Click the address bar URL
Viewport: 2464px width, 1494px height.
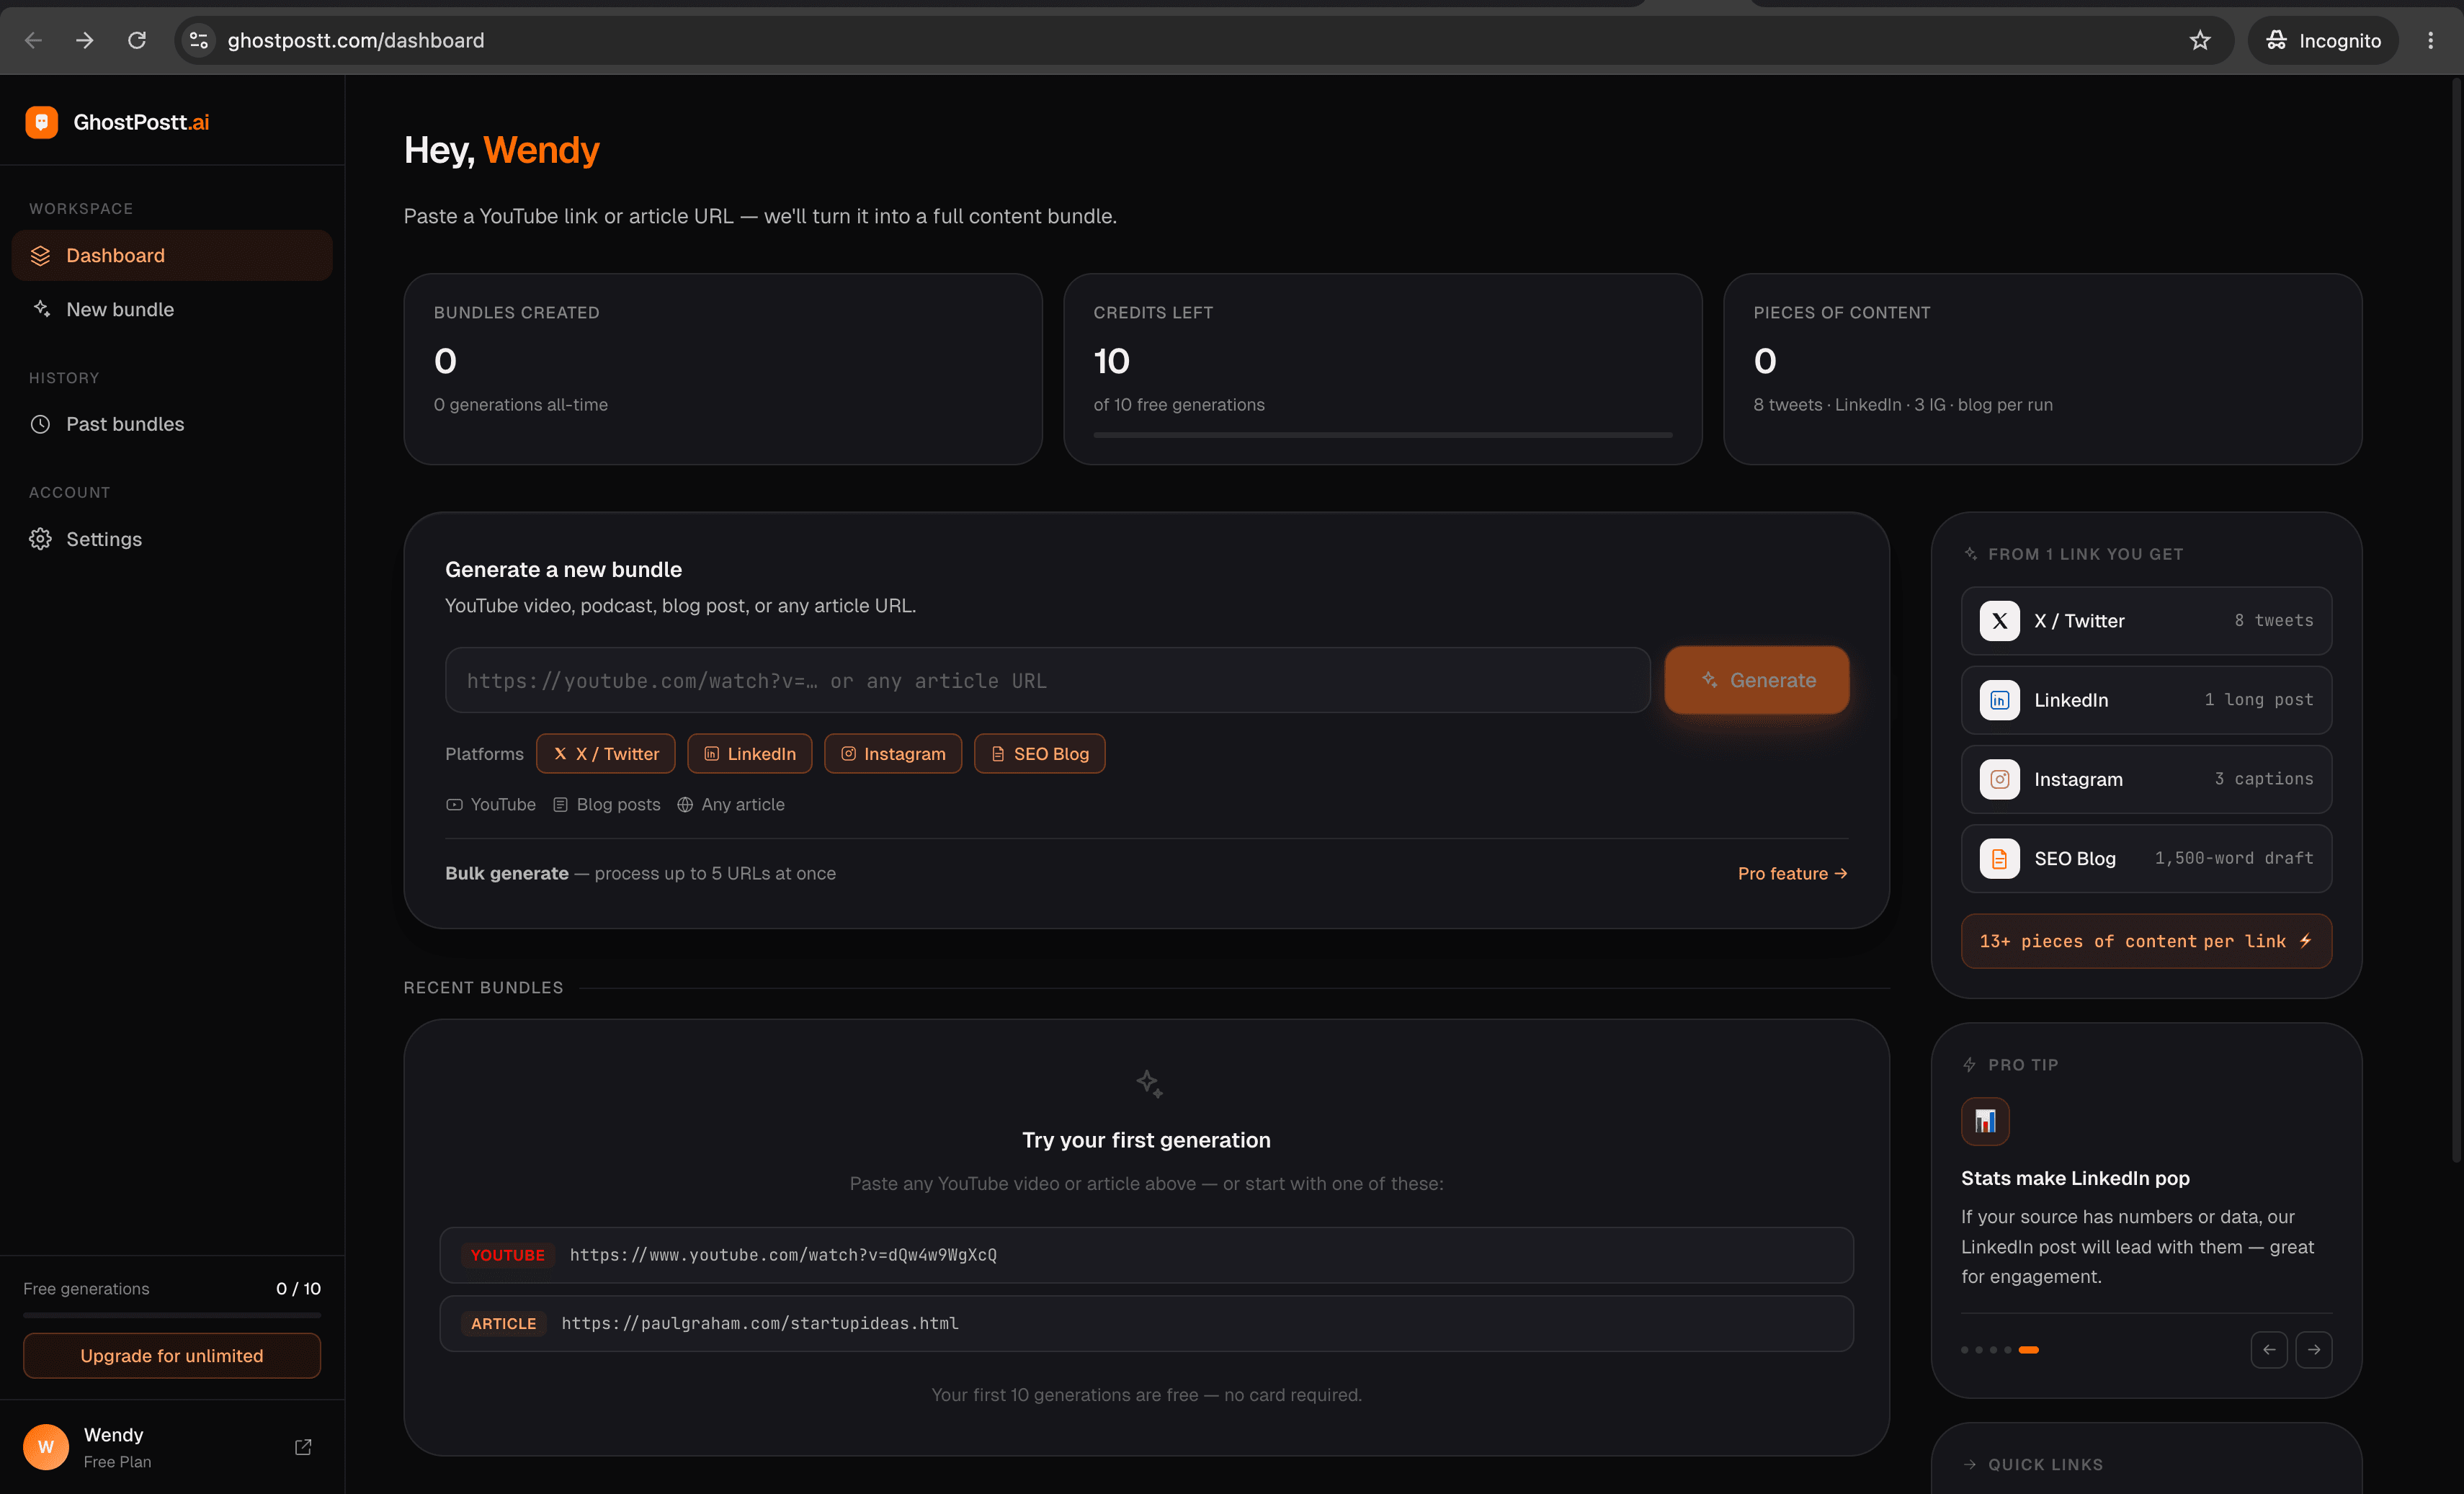coord(355,40)
